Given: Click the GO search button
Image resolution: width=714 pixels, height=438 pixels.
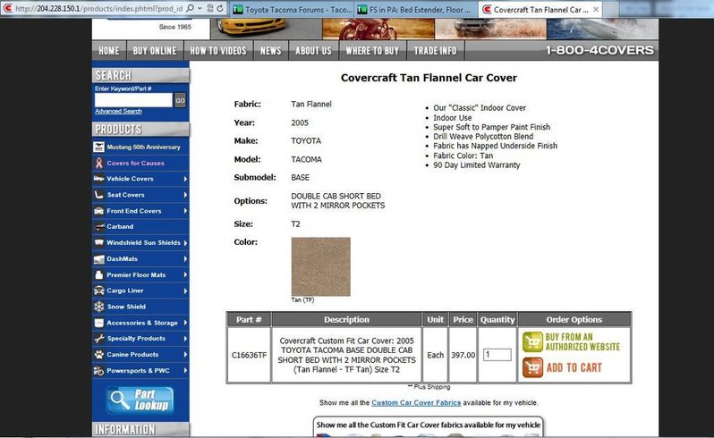Looking at the screenshot, I should 181,100.
